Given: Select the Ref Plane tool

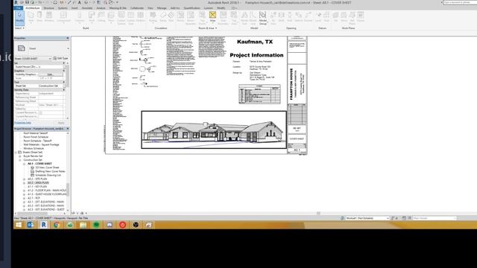Looking at the screenshot, I should 352,18.
